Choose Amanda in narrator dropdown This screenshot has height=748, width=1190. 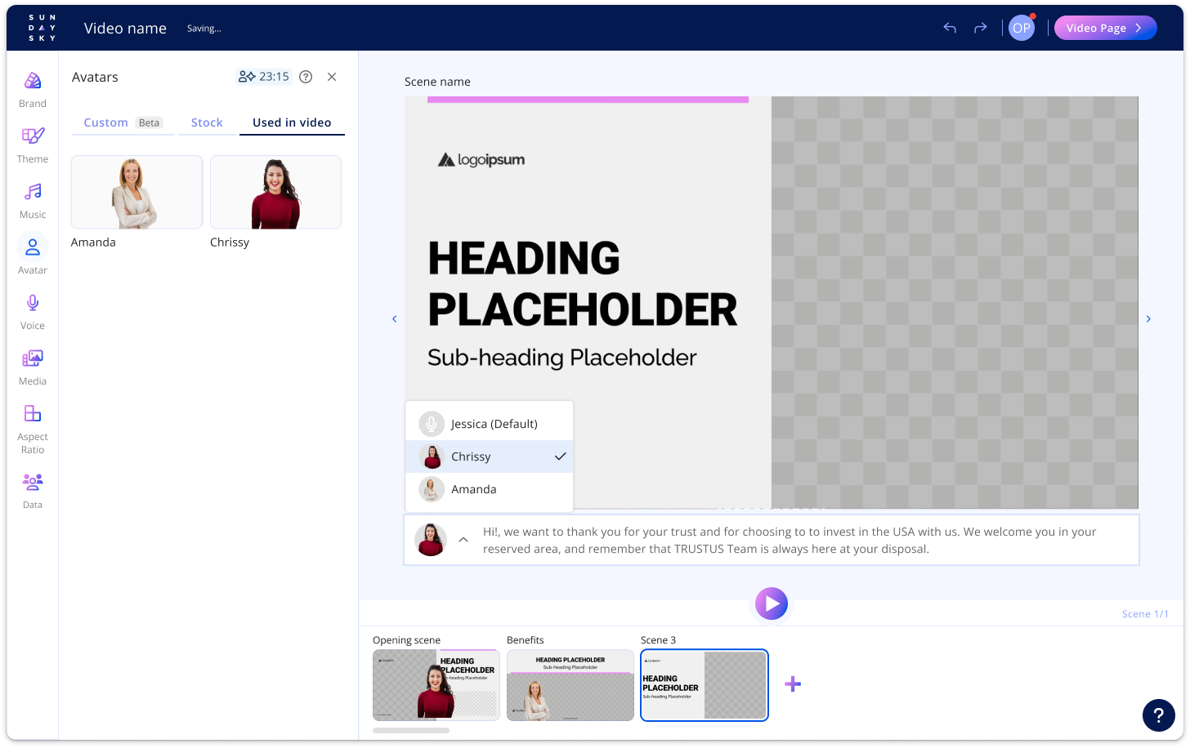point(490,489)
